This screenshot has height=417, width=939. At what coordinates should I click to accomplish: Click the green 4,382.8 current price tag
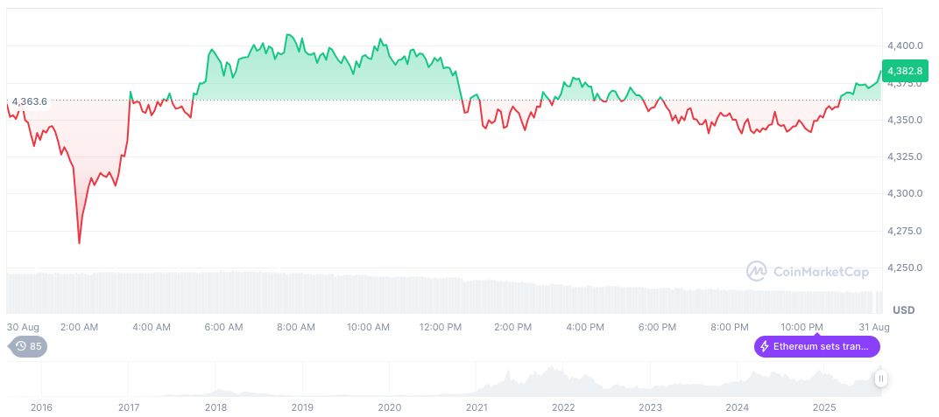(x=902, y=71)
